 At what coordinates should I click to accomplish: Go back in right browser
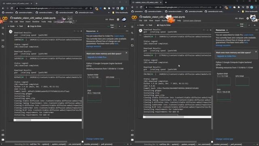point(132,7)
